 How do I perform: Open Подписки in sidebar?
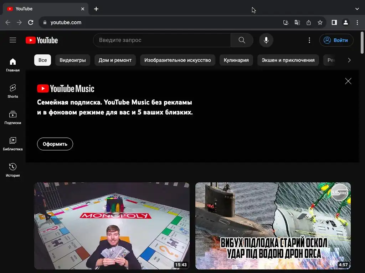tap(13, 117)
